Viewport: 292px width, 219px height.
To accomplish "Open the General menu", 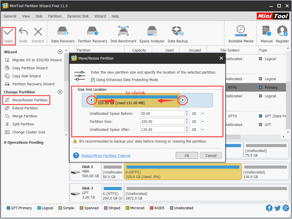I will click(x=10, y=16).
